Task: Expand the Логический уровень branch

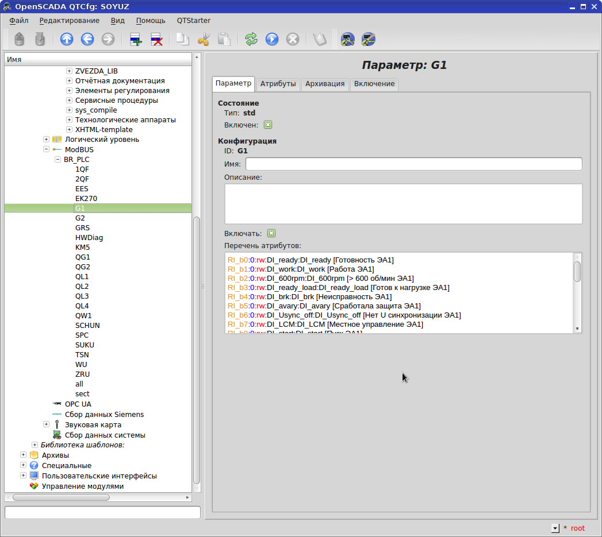Action: (x=46, y=139)
